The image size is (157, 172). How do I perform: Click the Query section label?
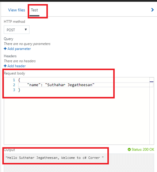8,39
